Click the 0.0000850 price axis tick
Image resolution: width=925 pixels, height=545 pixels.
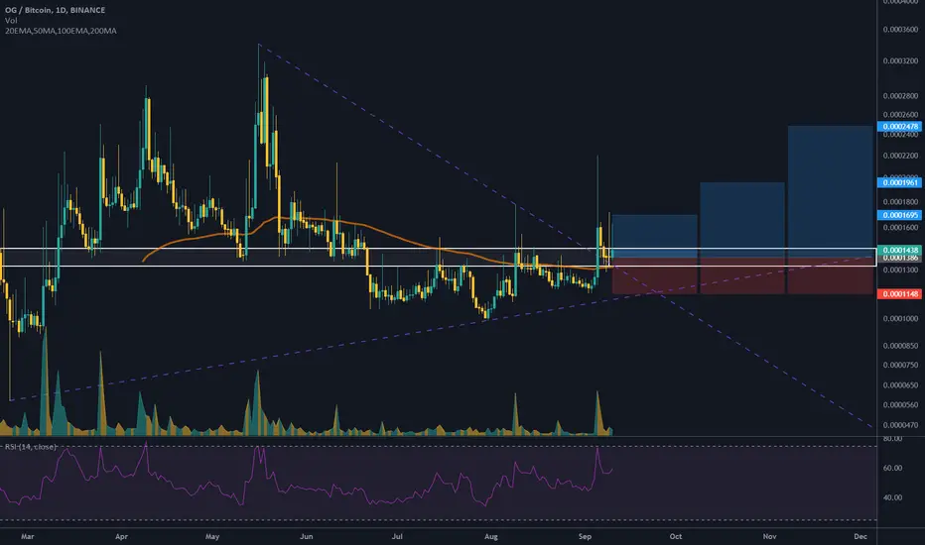coord(900,346)
